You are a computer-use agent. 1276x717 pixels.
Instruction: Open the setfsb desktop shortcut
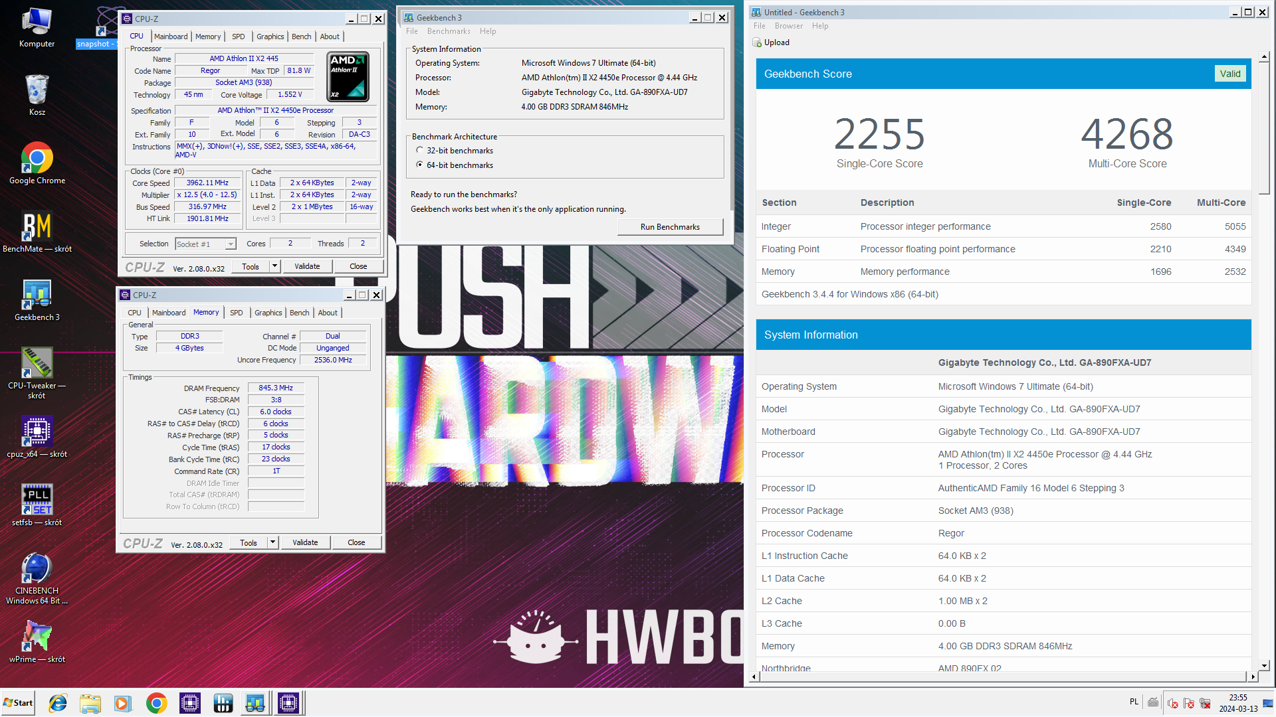(37, 505)
